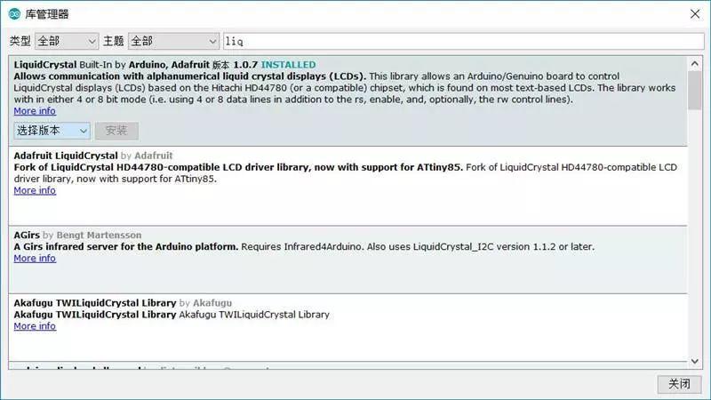Click the scrollbar up arrow
This screenshot has height=400, width=711.
click(x=695, y=64)
